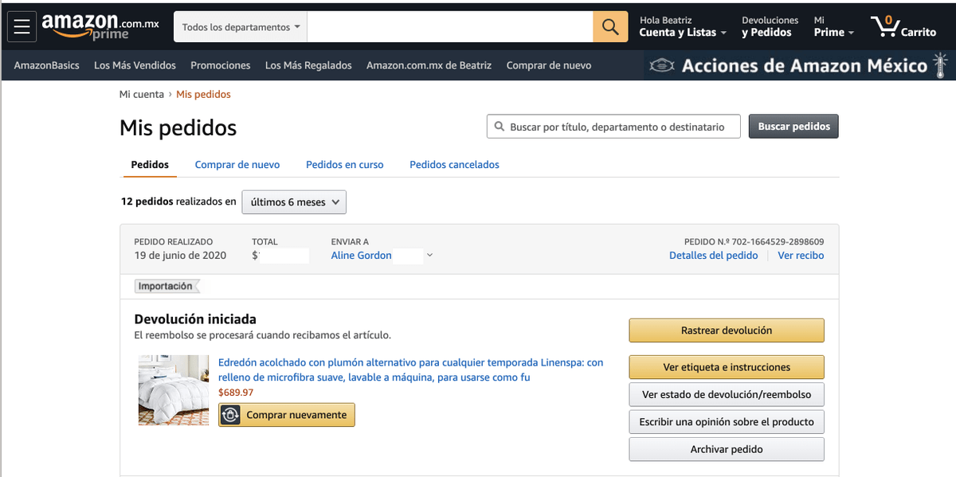This screenshot has width=956, height=477.
Task: Click the Ver recibo link
Action: tap(801, 256)
